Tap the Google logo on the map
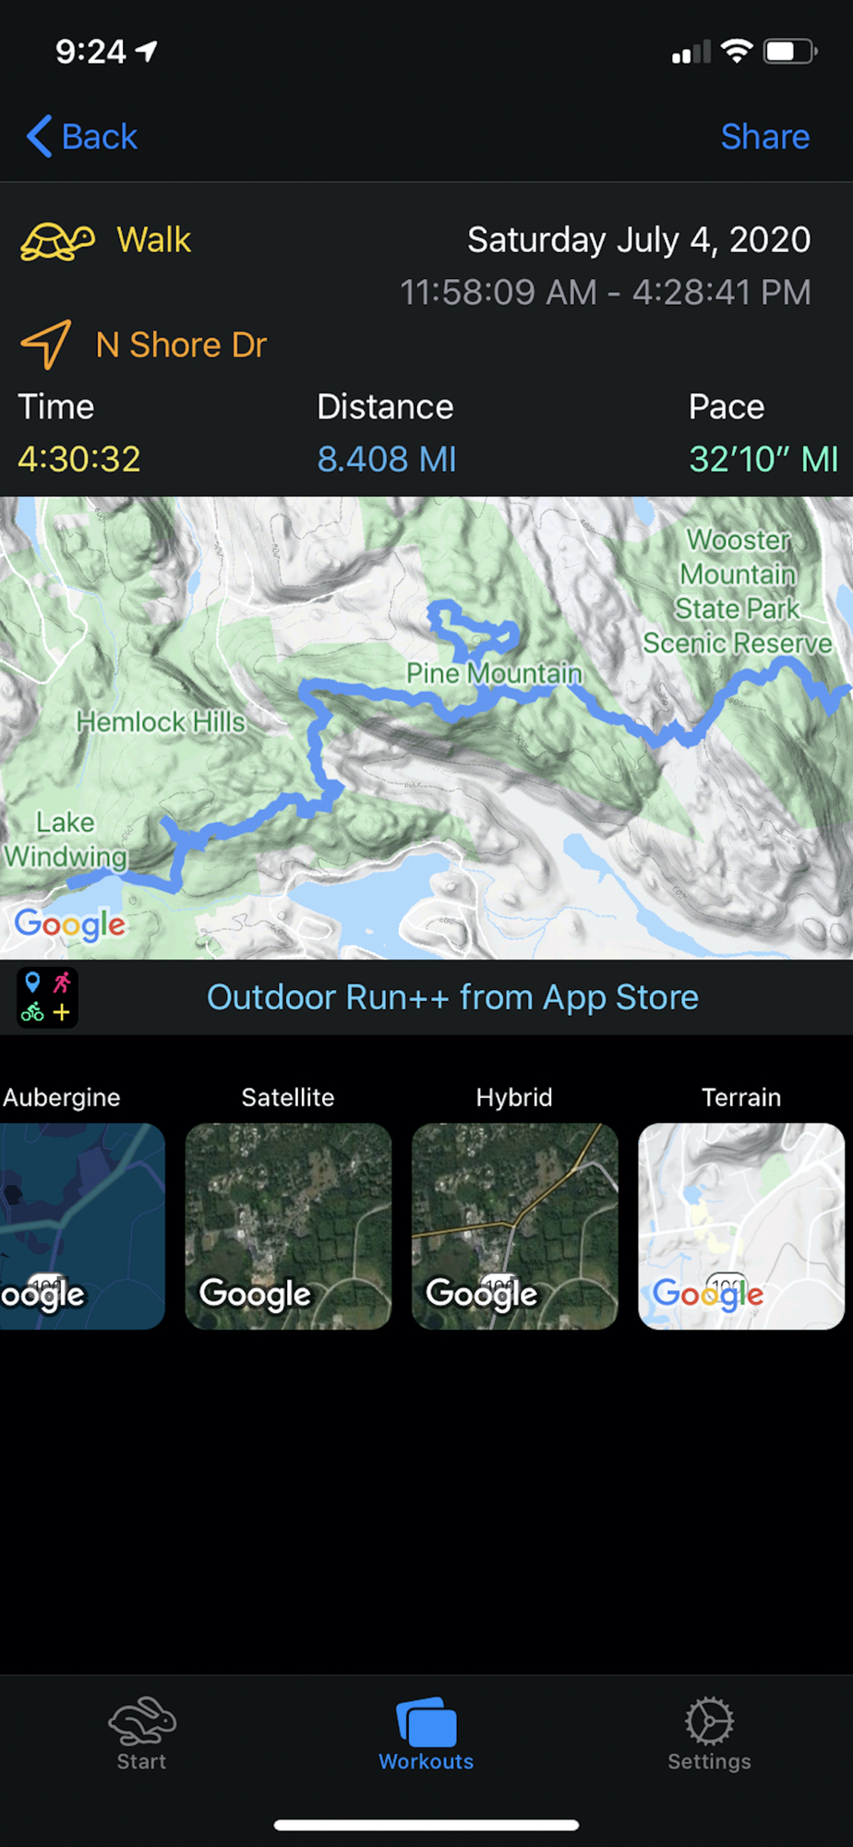The width and height of the screenshot is (853, 1847). pyautogui.click(x=70, y=924)
